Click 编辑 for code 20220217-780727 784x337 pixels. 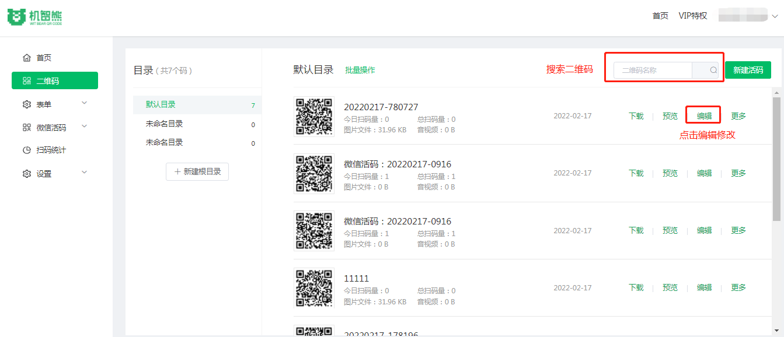[705, 116]
